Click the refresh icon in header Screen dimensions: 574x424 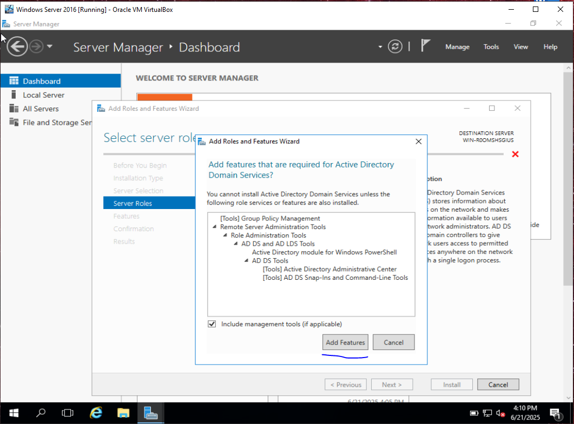[x=395, y=46]
